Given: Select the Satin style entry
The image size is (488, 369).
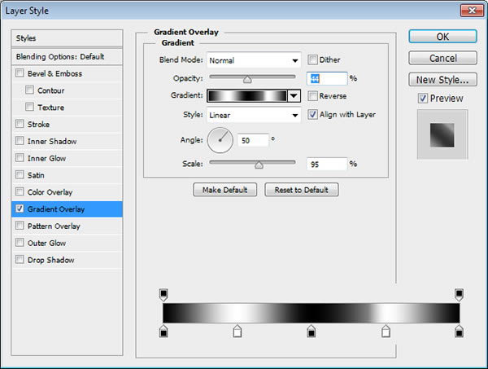Looking at the screenshot, I should [67, 175].
